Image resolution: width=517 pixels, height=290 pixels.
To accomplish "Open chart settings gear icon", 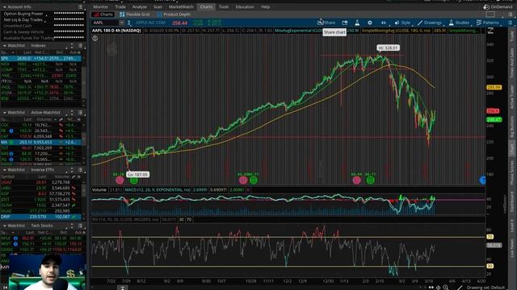I will click(x=370, y=23).
